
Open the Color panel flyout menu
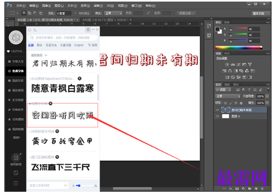[268, 22]
